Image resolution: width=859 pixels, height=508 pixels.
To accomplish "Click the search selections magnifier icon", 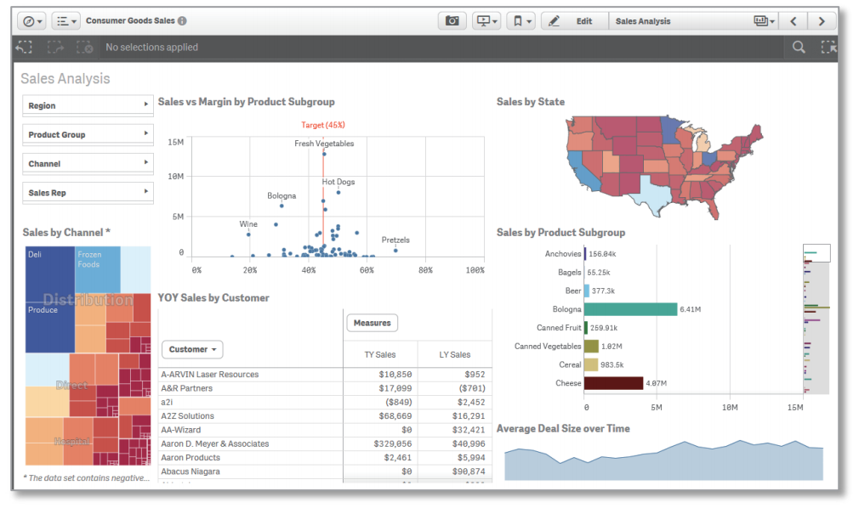I will click(799, 48).
